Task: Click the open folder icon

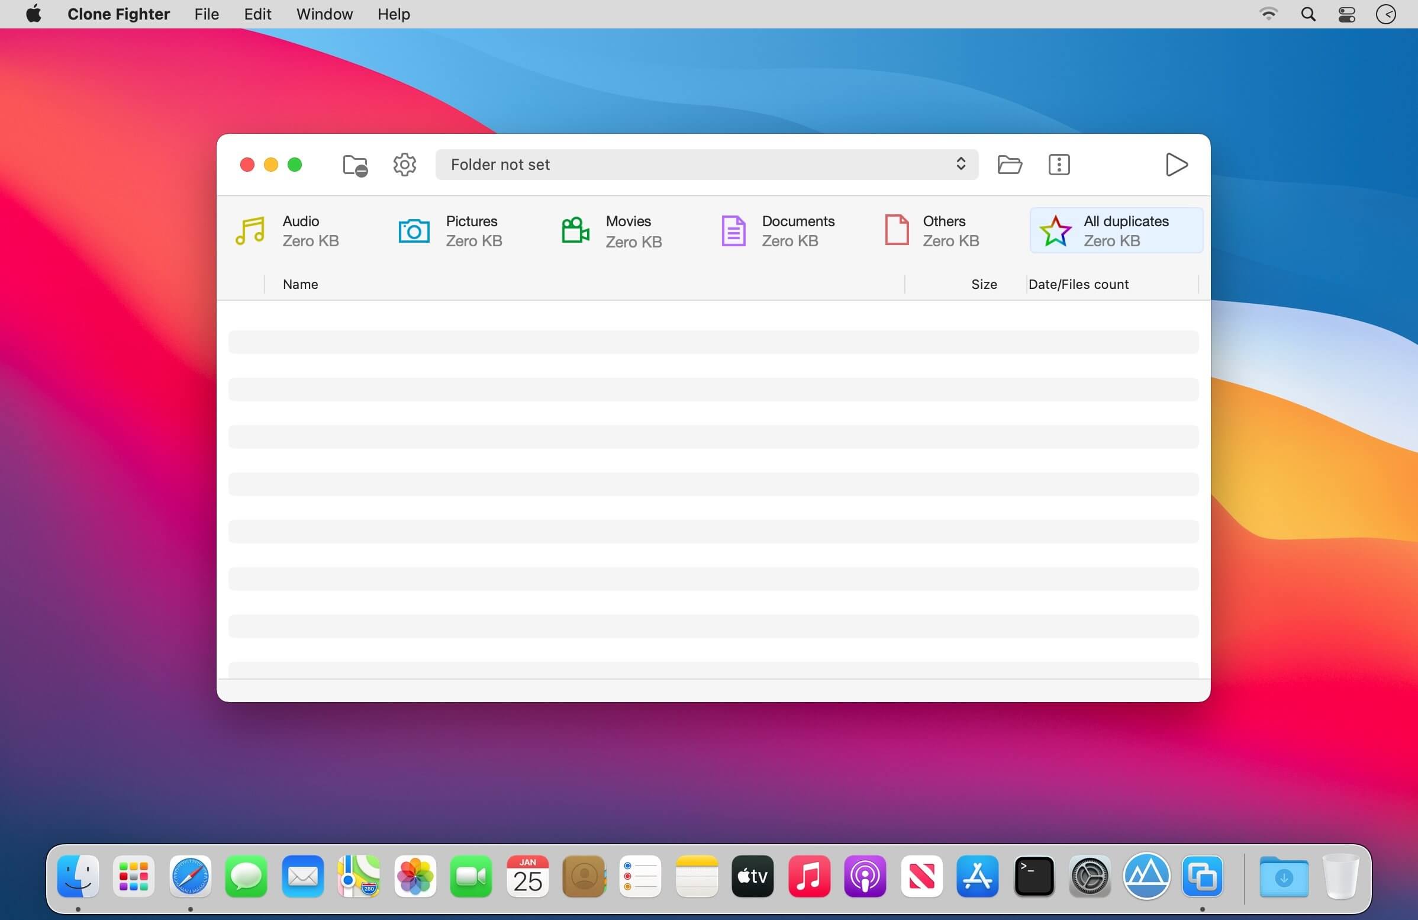Action: coord(1009,165)
